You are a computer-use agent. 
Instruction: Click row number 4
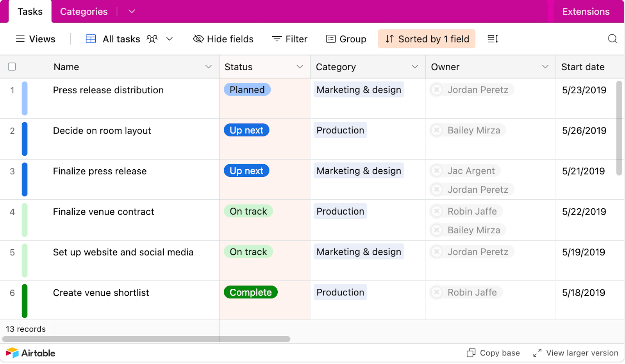click(x=12, y=212)
